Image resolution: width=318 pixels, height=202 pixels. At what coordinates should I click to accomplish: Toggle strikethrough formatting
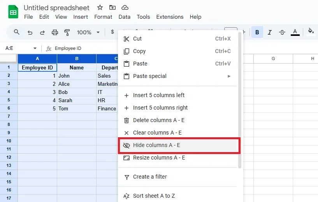(x=282, y=32)
